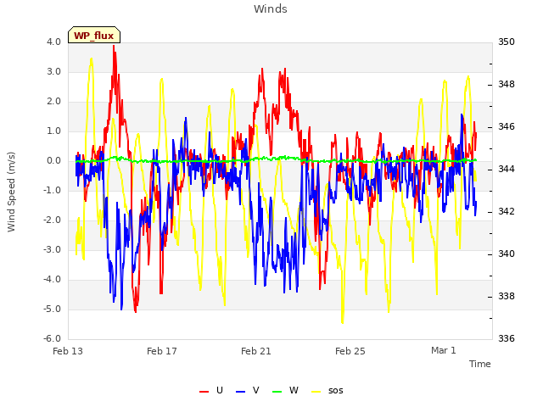Click the blue V legend swatch

[240, 392]
